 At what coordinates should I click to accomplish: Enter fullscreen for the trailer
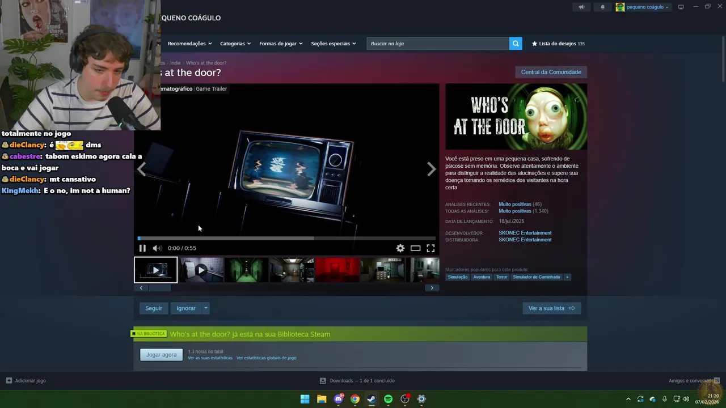click(x=430, y=248)
